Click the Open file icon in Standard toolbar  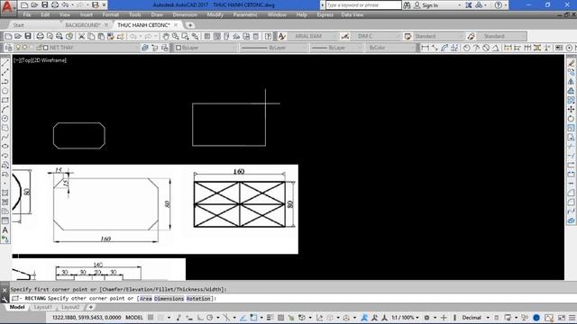(18, 36)
